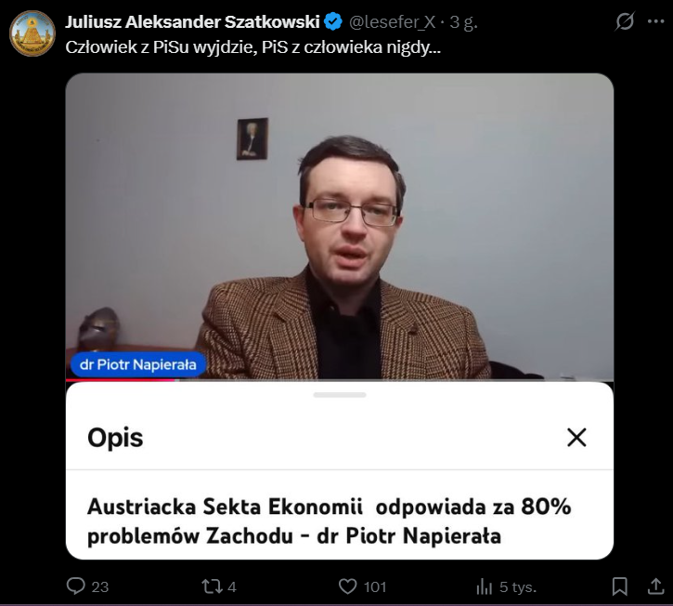Open the embedded video image
The width and height of the screenshot is (673, 606).
340,226
